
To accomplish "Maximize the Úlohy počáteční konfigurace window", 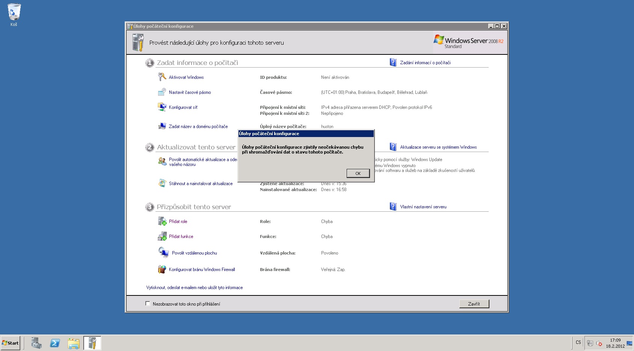I will (497, 26).
